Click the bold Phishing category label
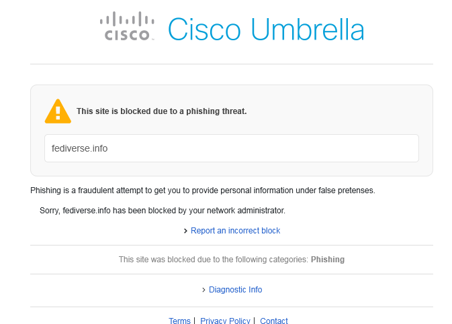The height and width of the screenshot is (324, 452). [328, 260]
